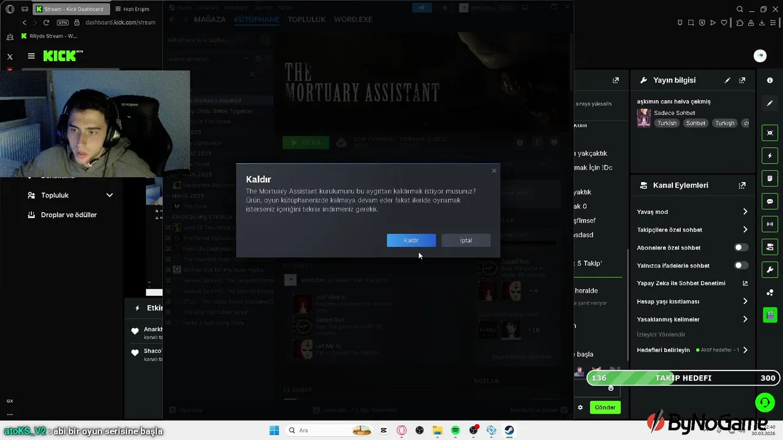783x440 pixels.
Task: Close the Kaldır dialog with X
Action: point(494,170)
